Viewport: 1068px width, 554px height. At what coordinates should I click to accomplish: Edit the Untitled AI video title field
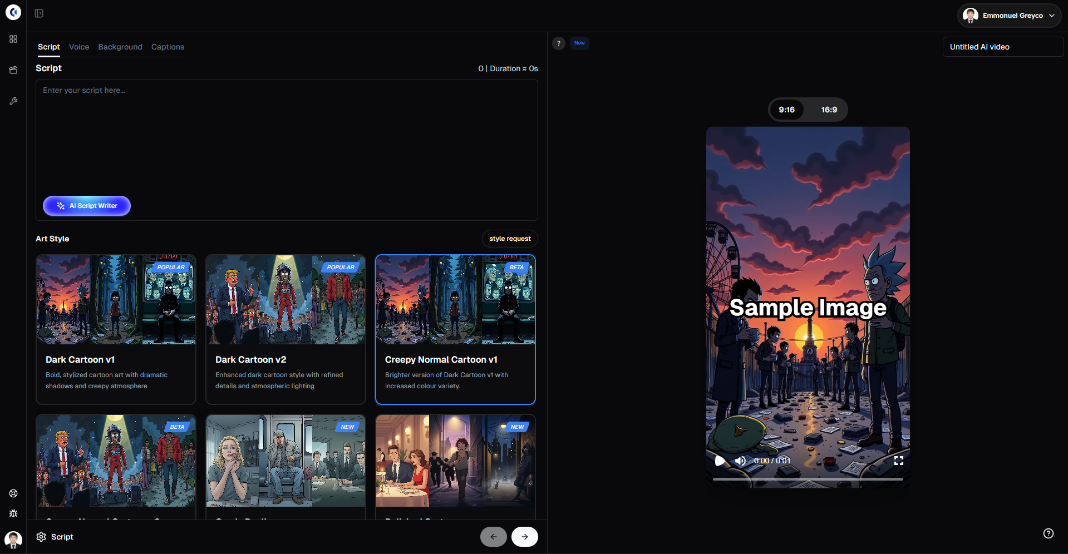pyautogui.click(x=1003, y=47)
